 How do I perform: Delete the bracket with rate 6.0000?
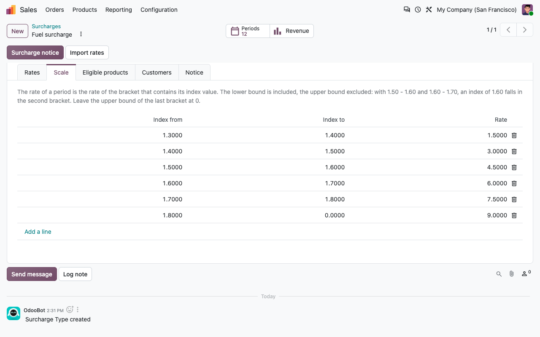(x=514, y=183)
